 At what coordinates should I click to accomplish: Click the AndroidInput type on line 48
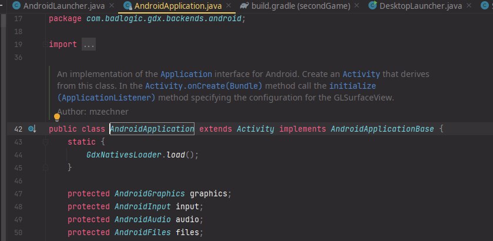(142, 206)
